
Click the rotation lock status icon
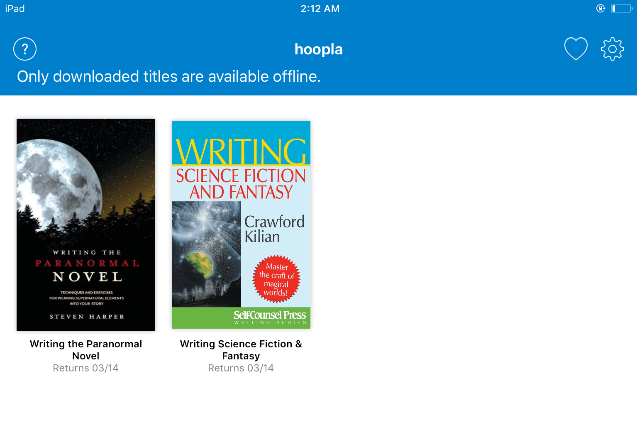(600, 8)
